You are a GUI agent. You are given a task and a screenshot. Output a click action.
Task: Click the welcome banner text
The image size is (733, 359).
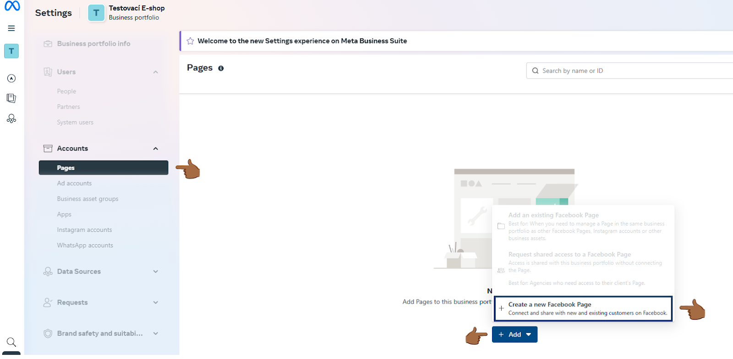coord(302,41)
